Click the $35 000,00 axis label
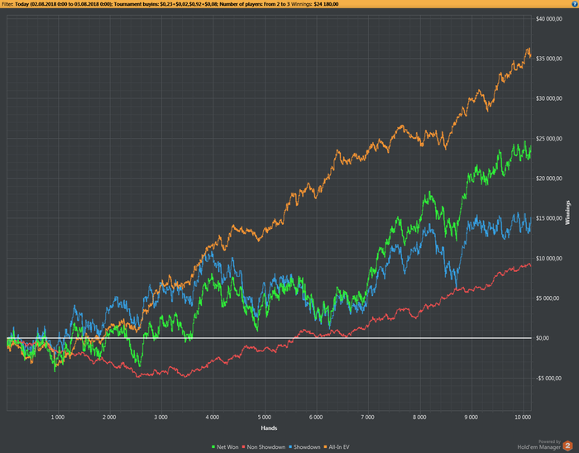The width and height of the screenshot is (579, 453). click(549, 59)
